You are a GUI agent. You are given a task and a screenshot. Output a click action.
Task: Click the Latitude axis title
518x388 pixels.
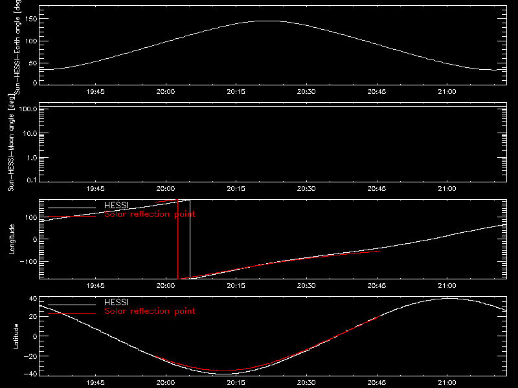16,336
